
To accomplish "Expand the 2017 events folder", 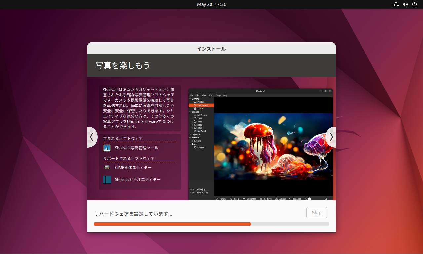I will (x=193, y=122).
